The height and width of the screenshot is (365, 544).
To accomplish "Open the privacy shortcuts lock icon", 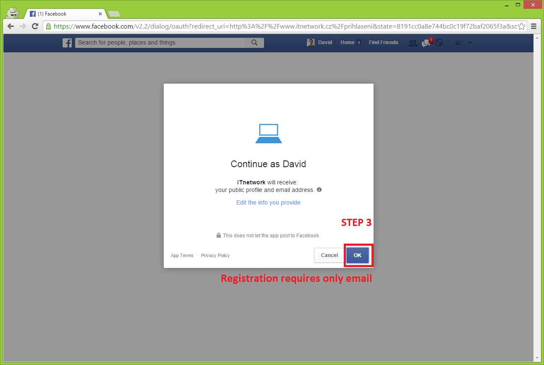I will 459,43.
